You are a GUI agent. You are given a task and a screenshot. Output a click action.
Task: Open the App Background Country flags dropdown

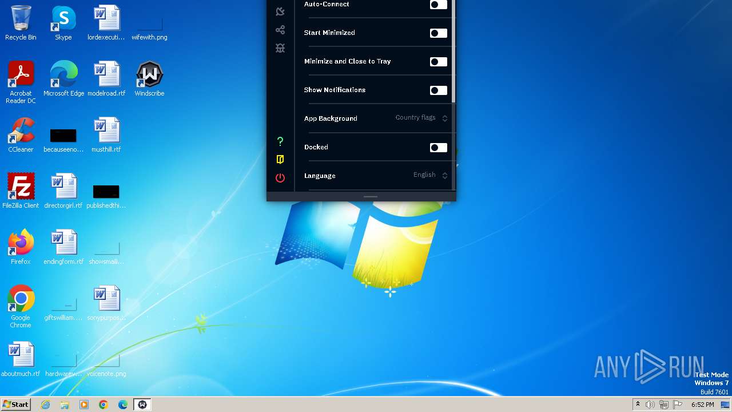coord(421,118)
